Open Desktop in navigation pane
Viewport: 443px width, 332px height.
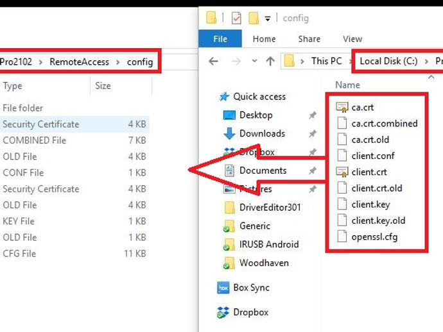pos(256,115)
